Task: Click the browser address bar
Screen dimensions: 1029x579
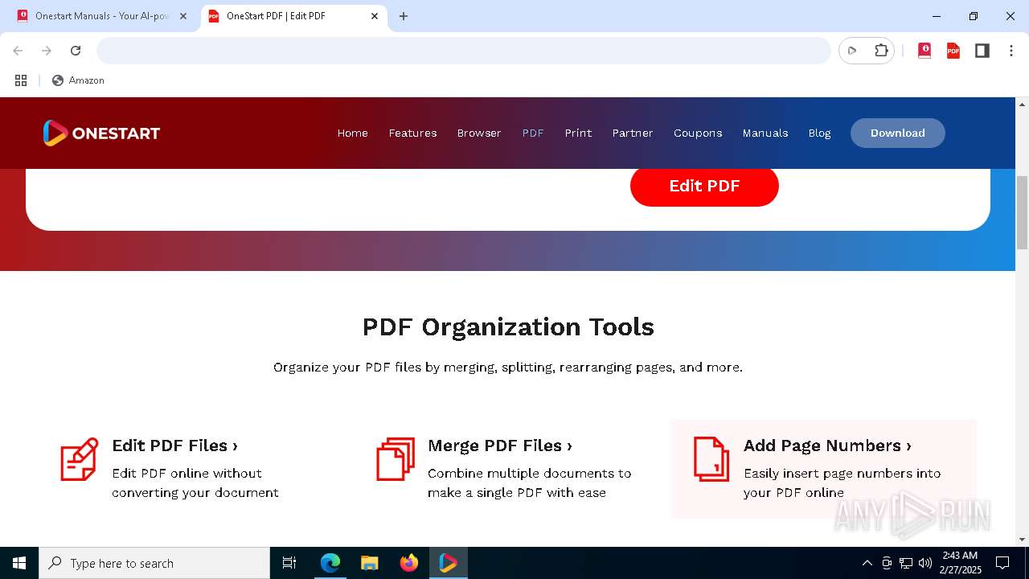Action: [464, 51]
